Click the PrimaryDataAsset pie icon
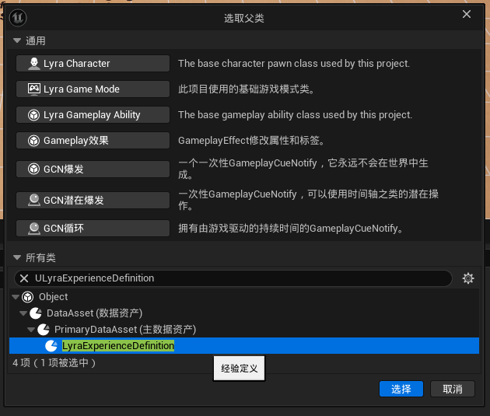The image size is (490, 416). point(44,330)
